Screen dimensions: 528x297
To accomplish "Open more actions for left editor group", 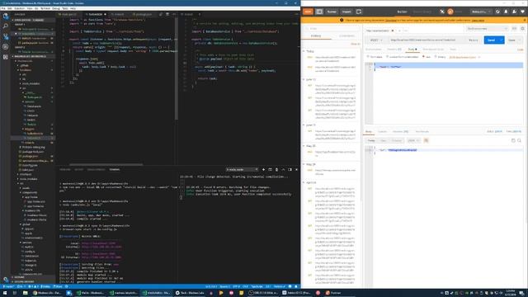I will pos(174,15).
